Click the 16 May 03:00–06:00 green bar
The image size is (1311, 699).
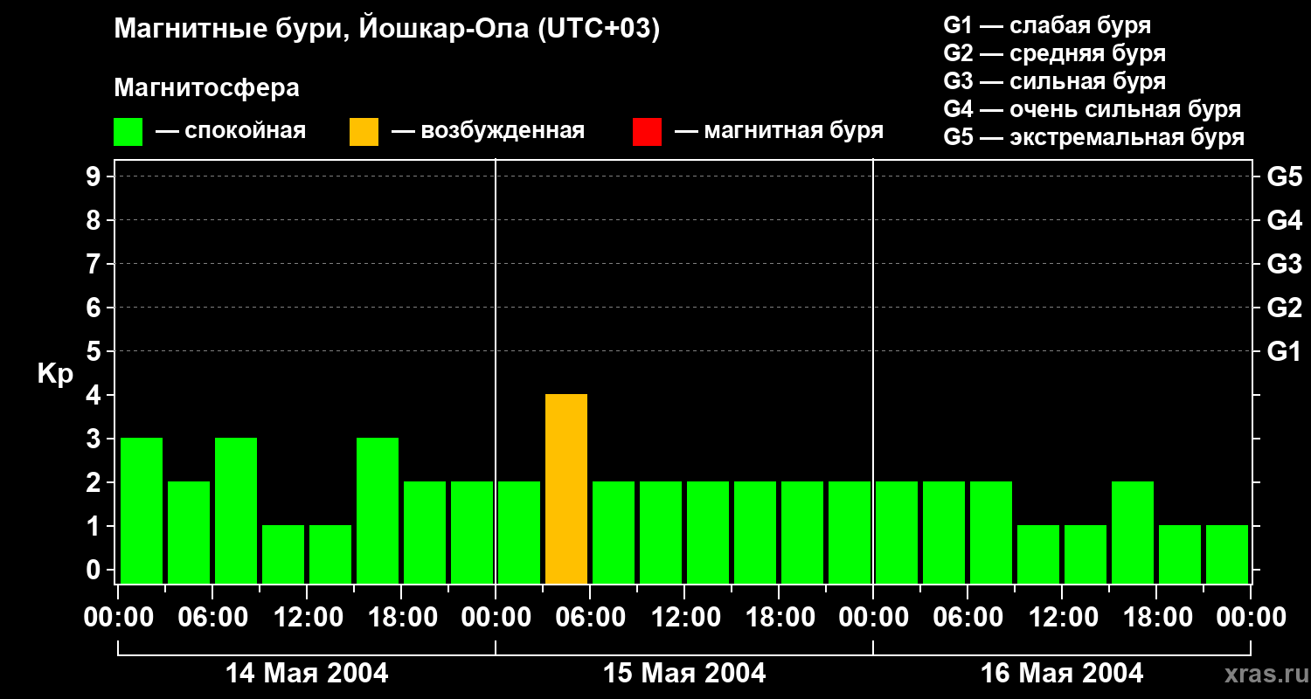[944, 533]
